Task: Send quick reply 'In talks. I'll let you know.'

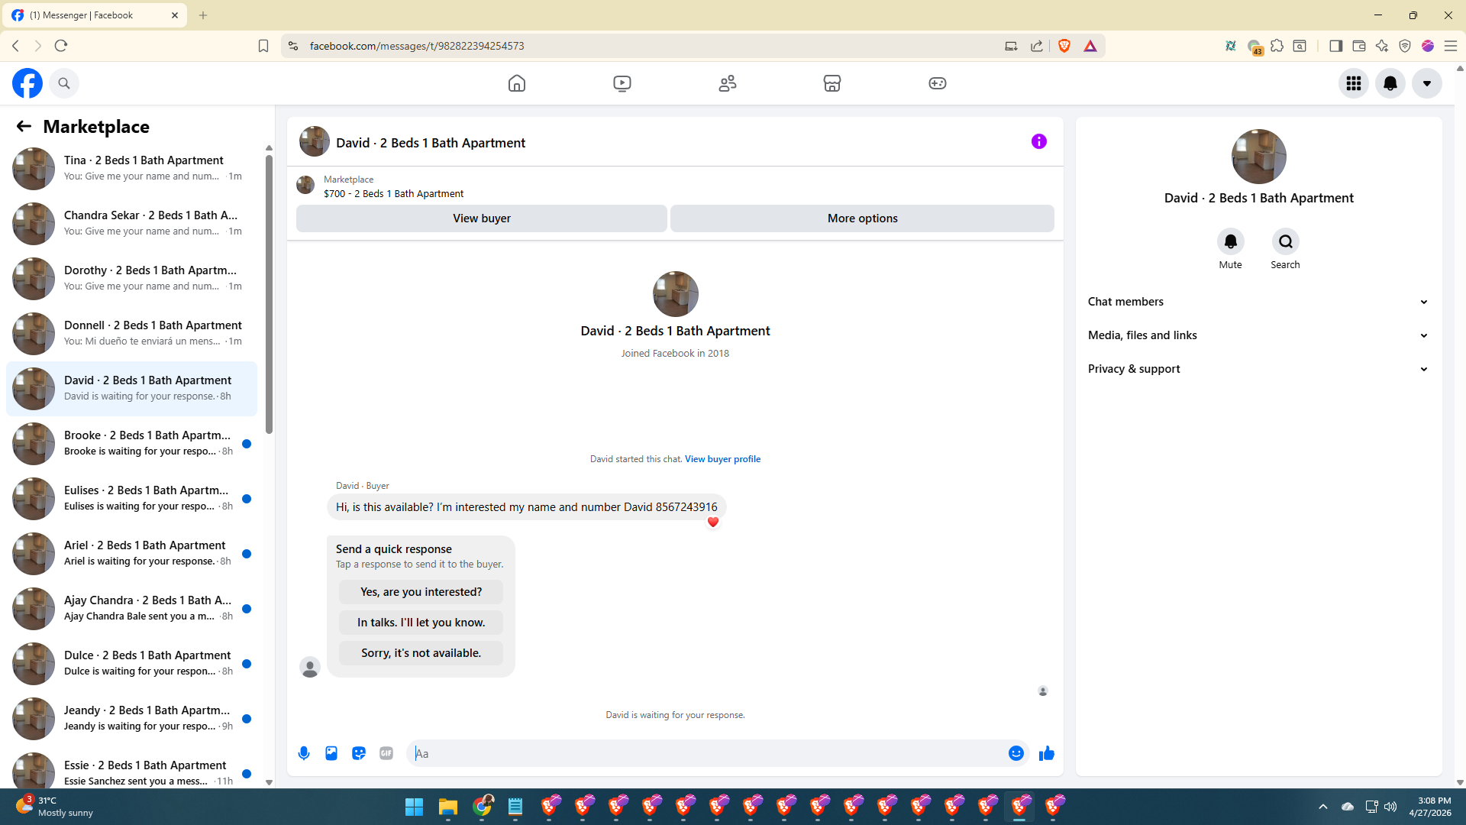Action: click(x=421, y=623)
